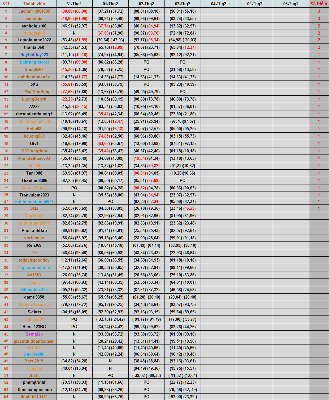Select the Dienchauquechoa member name
The height and width of the screenshot is (400, 329).
point(34,390)
